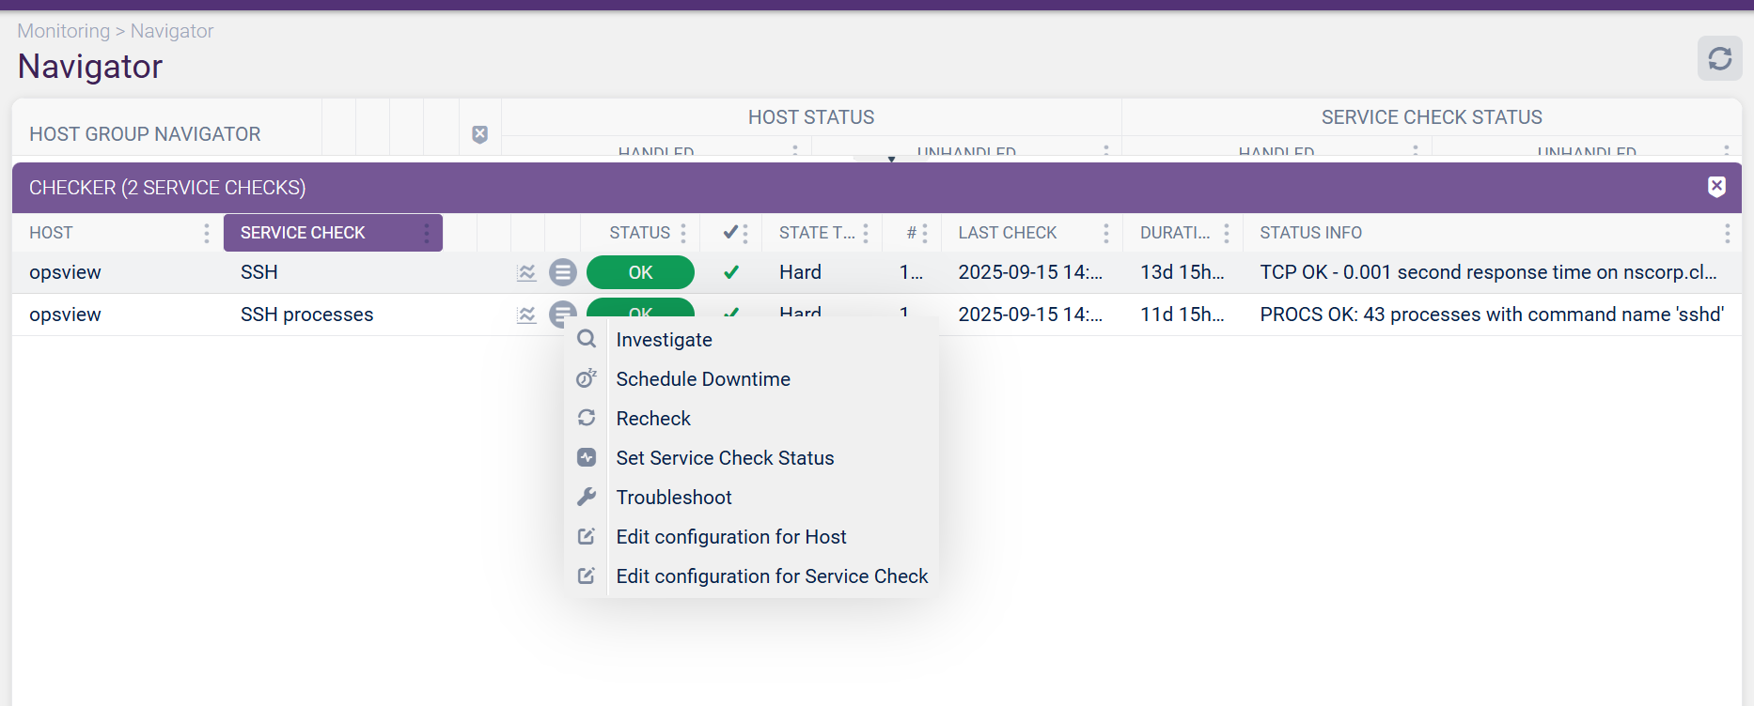
Task: Open graph icon for SSH service check
Action: click(526, 272)
